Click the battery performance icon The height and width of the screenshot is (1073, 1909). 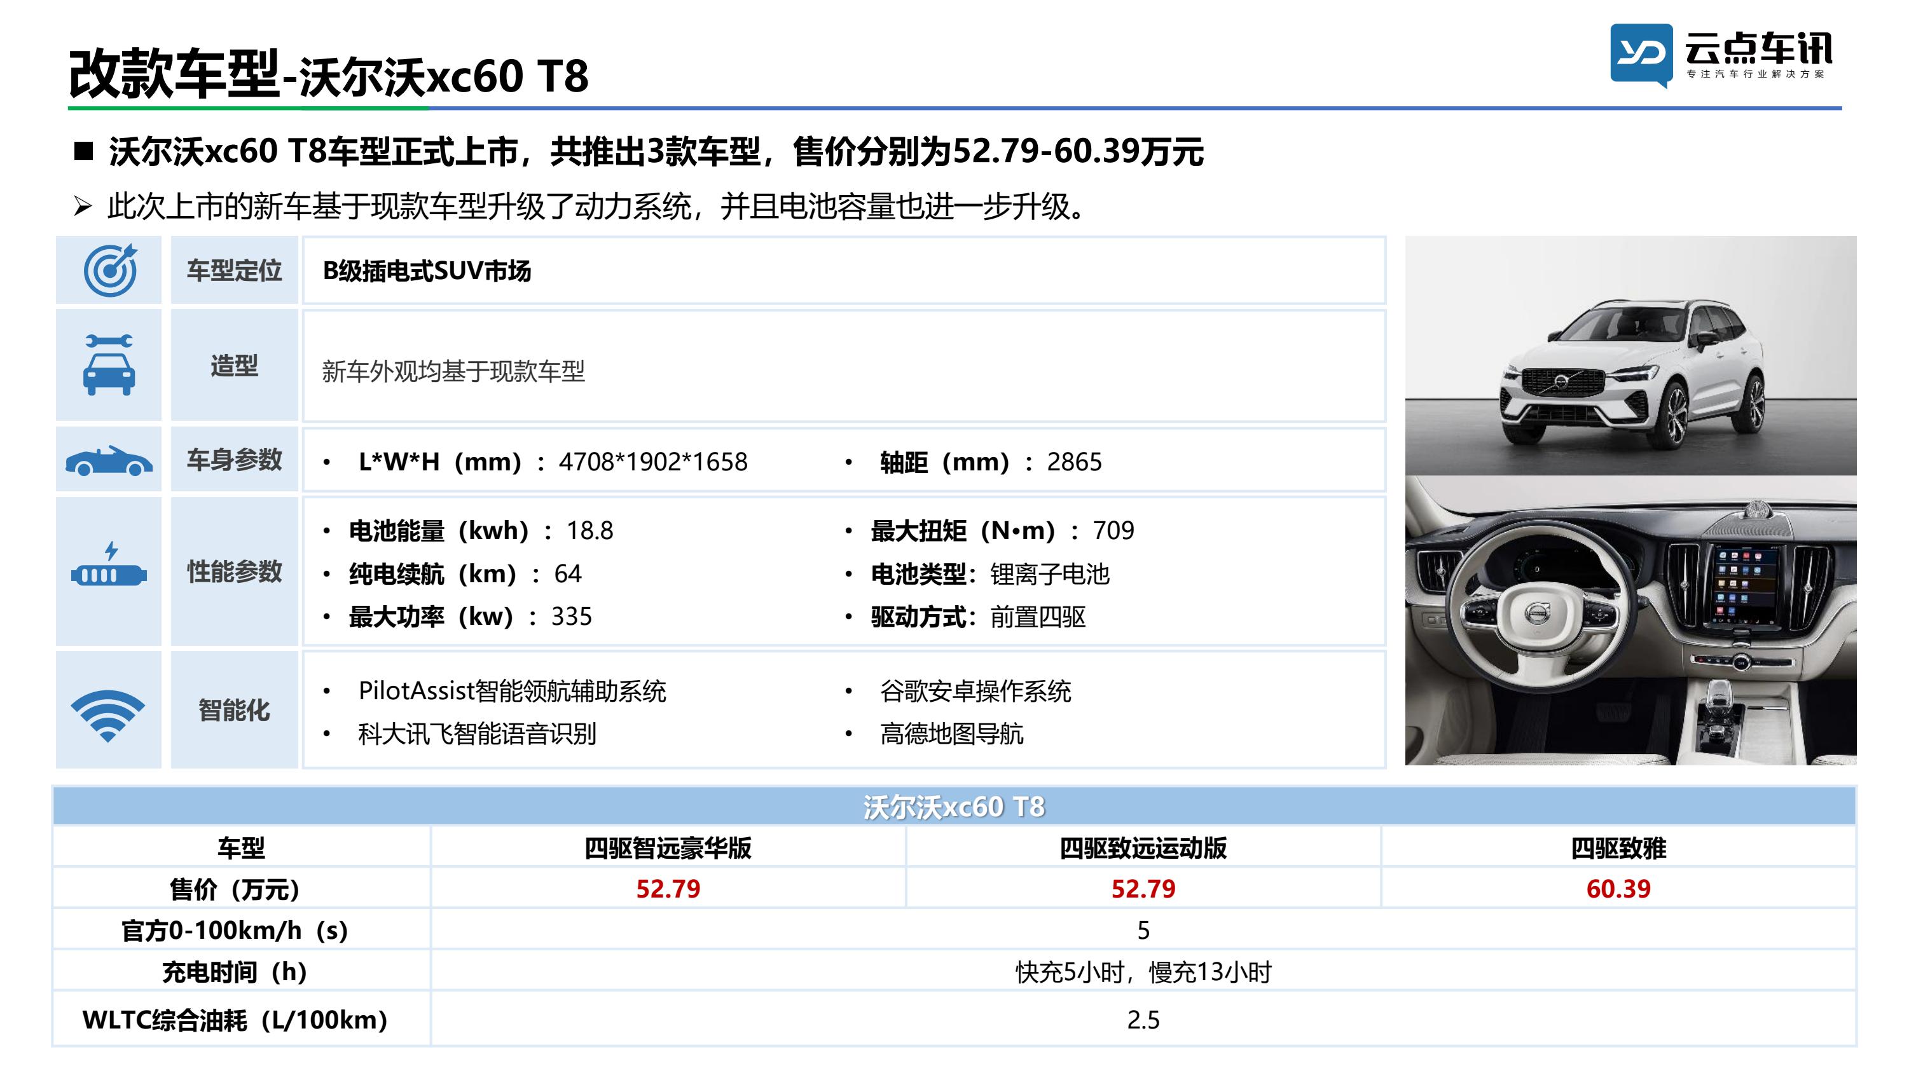(x=109, y=564)
